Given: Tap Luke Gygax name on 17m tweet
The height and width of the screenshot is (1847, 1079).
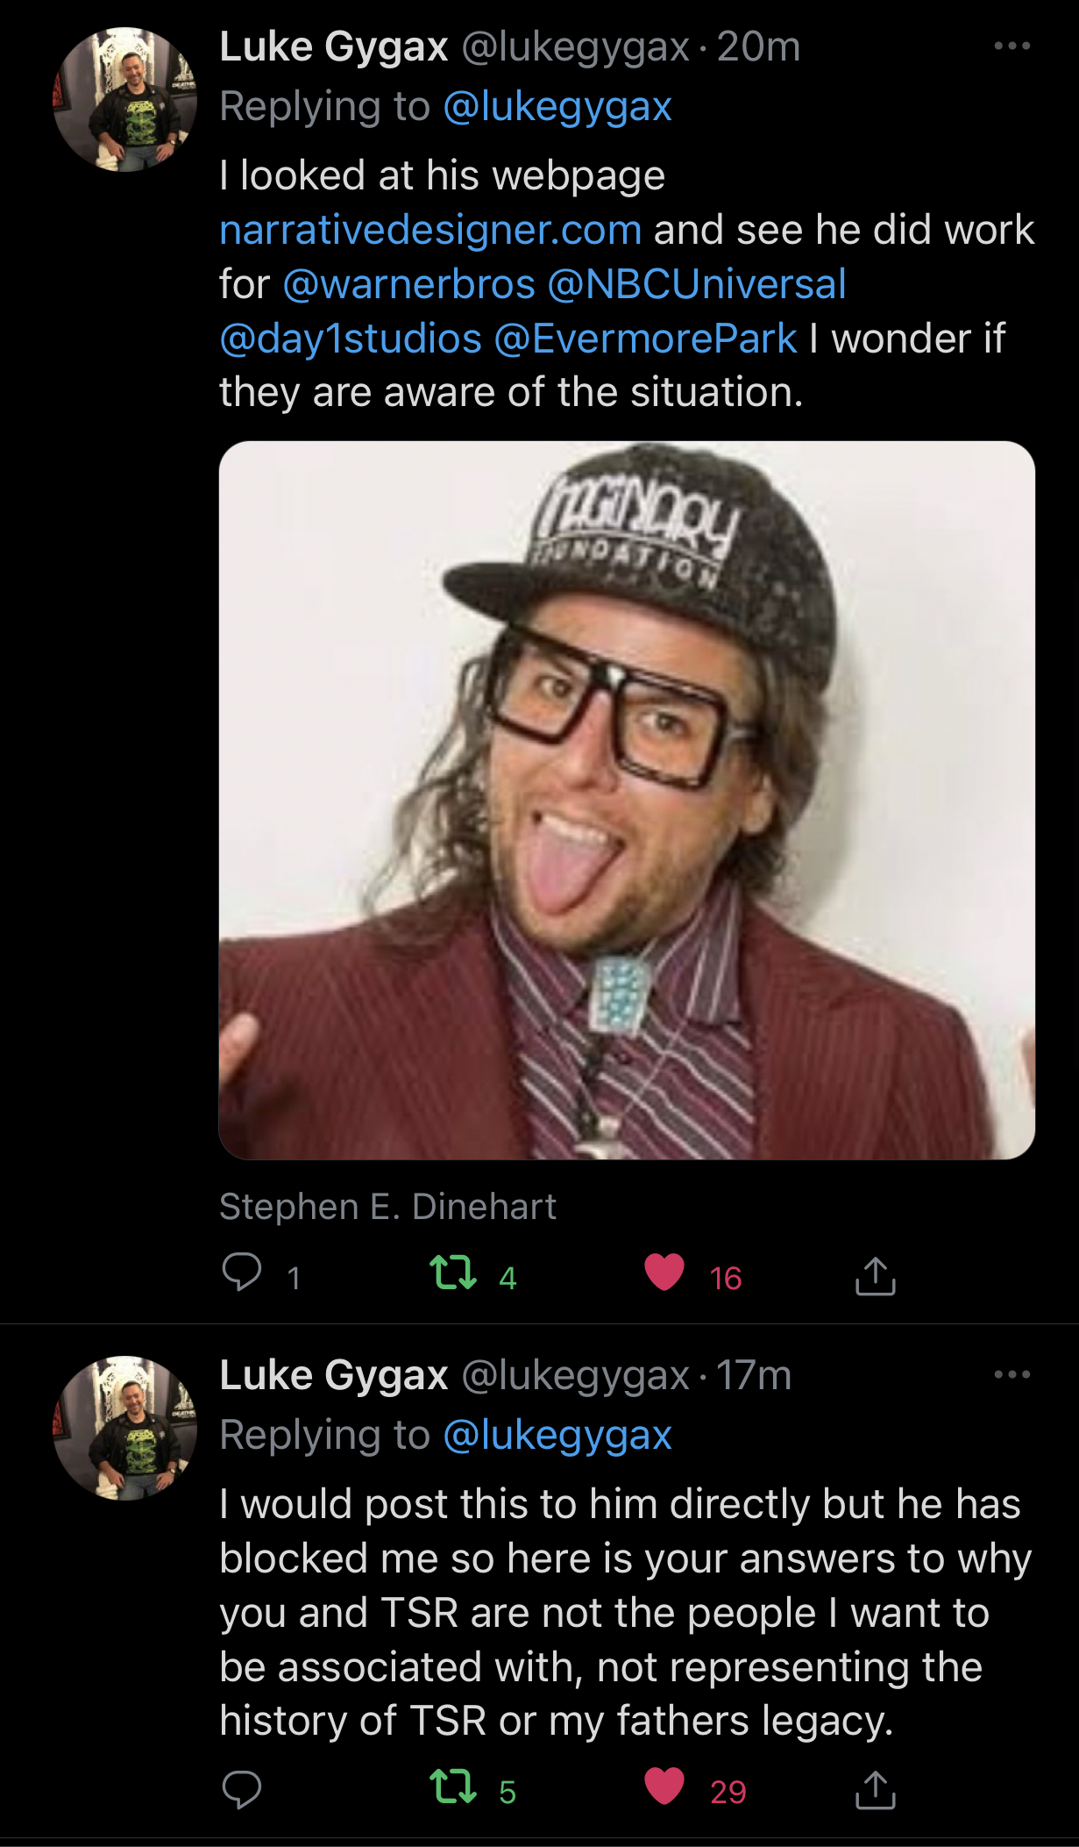Looking at the screenshot, I should [333, 1374].
